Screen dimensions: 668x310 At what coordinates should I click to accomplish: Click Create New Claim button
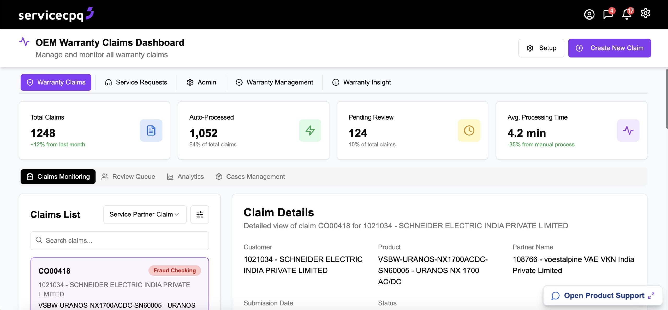(610, 48)
